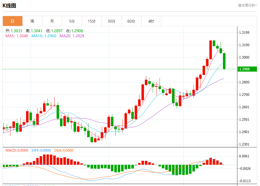The height and width of the screenshot is (186, 260).
Task: Click the 1.3000 price axis label
Action: pyautogui.click(x=244, y=57)
